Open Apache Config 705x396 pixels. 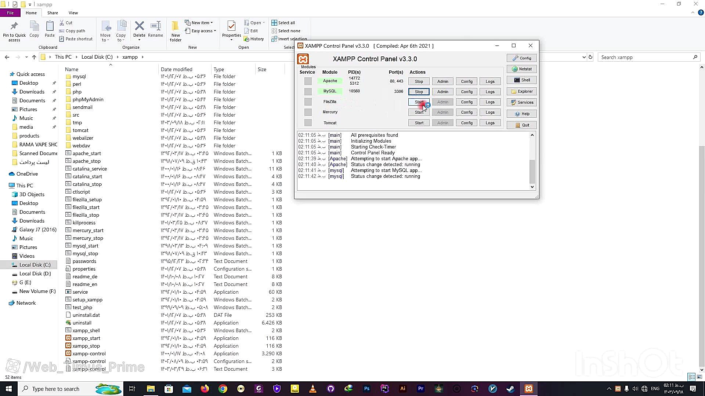tap(467, 81)
